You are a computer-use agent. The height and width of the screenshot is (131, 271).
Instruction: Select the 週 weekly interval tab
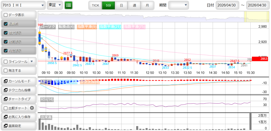pyautogui.click(x=134, y=5)
